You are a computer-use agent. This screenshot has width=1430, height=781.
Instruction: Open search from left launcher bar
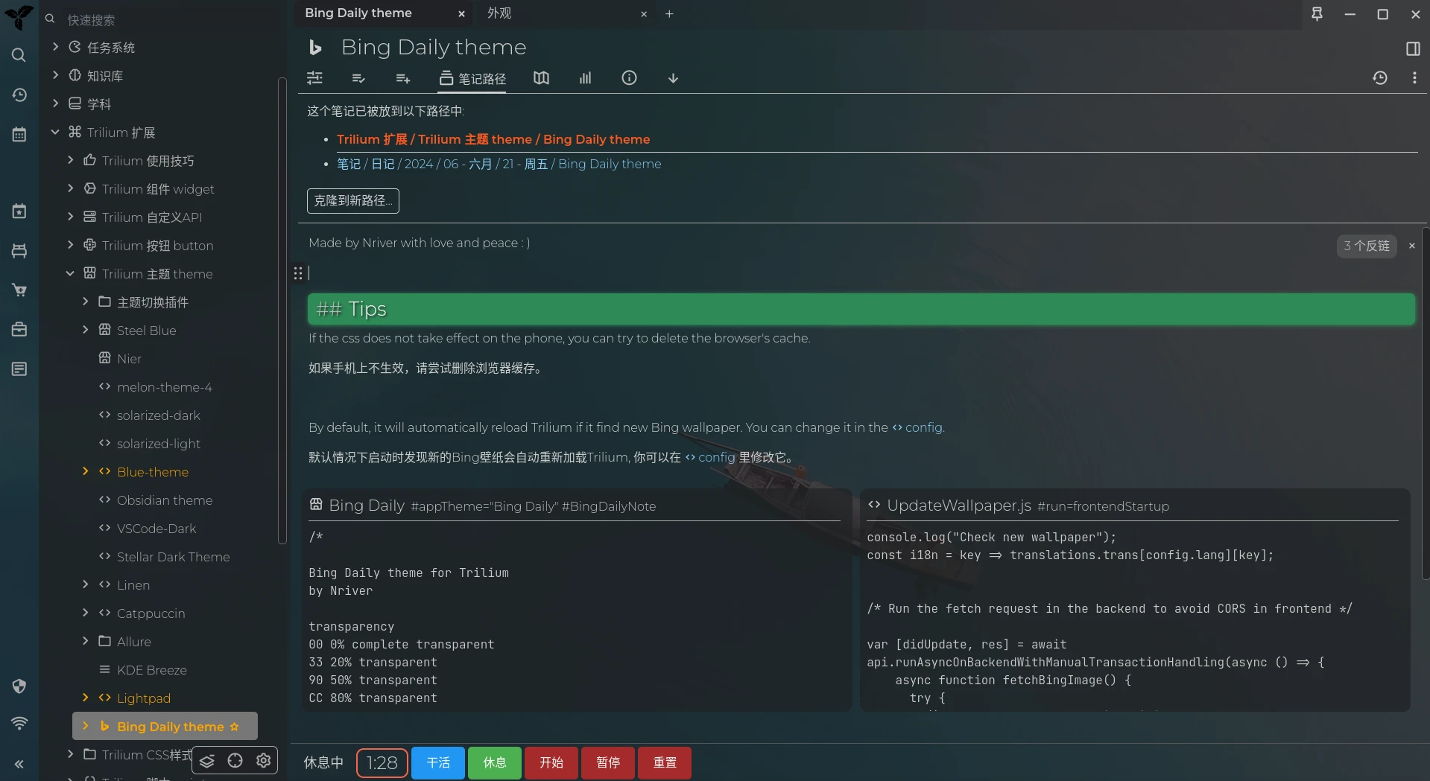(x=19, y=55)
